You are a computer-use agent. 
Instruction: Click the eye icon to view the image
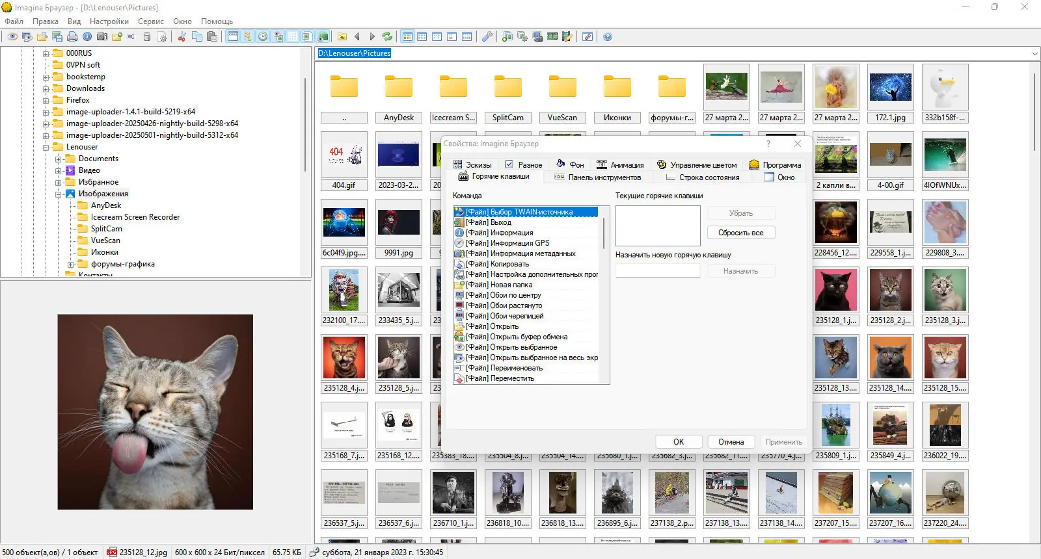(12, 36)
